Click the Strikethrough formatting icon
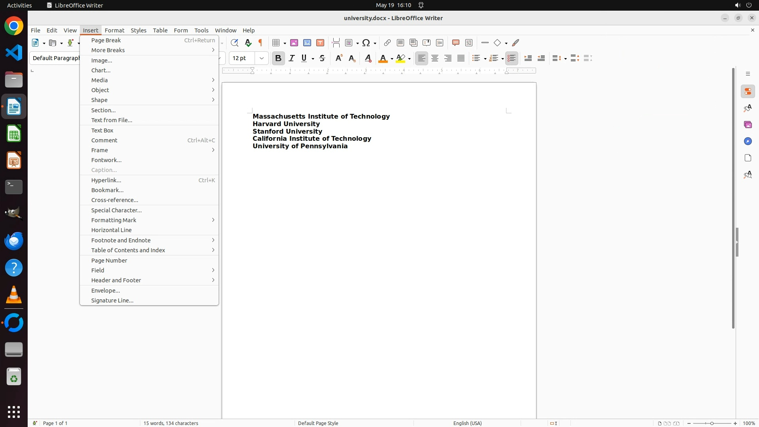Screen dimensions: 759x427 [x=322, y=58]
